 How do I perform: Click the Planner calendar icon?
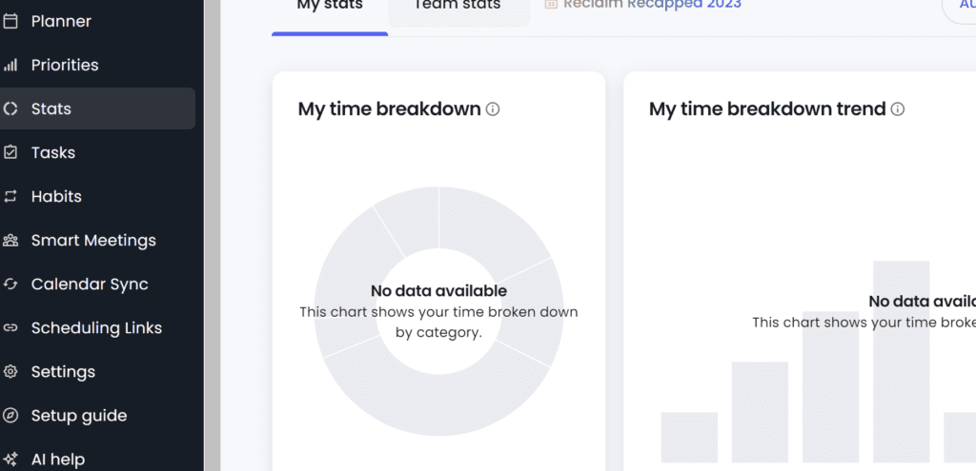point(10,21)
